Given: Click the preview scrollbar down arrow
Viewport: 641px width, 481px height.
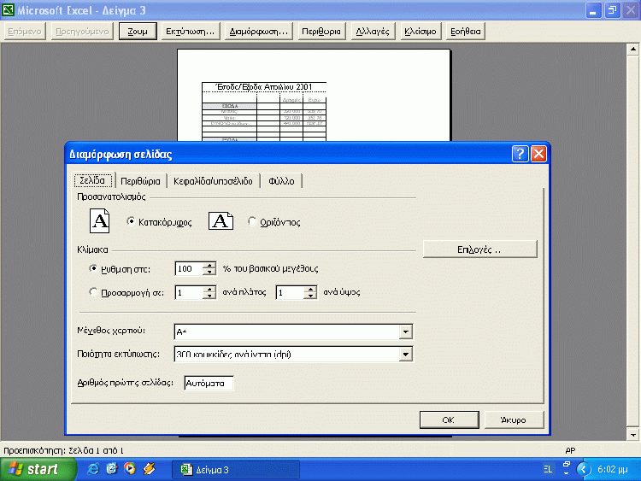Looking at the screenshot, I should click(632, 435).
